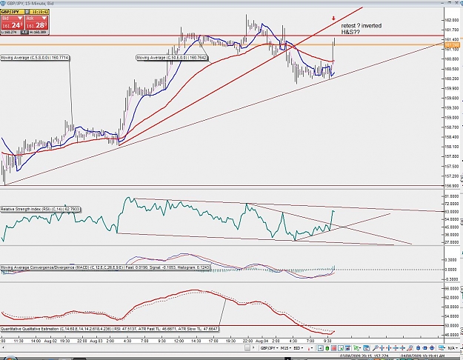Click the second vertical scale adjust icon
This screenshot has width=463, height=360.
point(402,348)
